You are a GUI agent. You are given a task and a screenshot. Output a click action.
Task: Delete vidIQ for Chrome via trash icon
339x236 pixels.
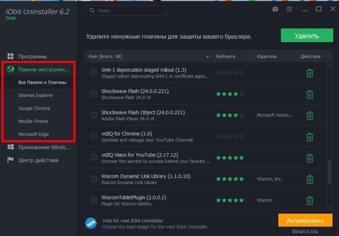[310, 137]
